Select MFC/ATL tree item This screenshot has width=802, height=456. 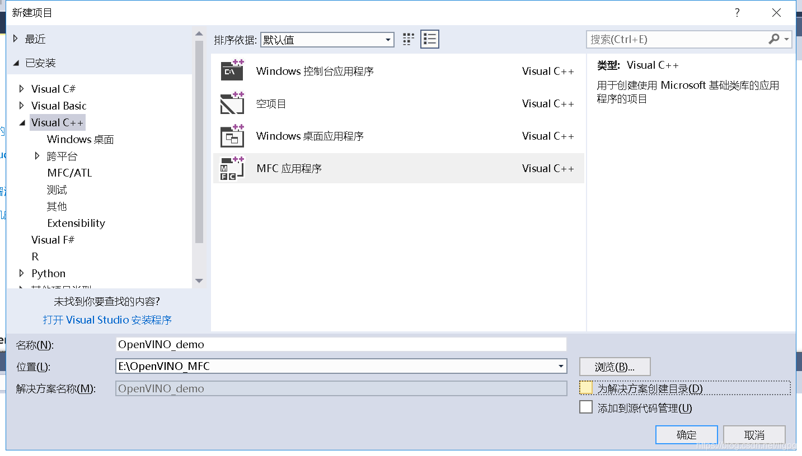point(69,173)
